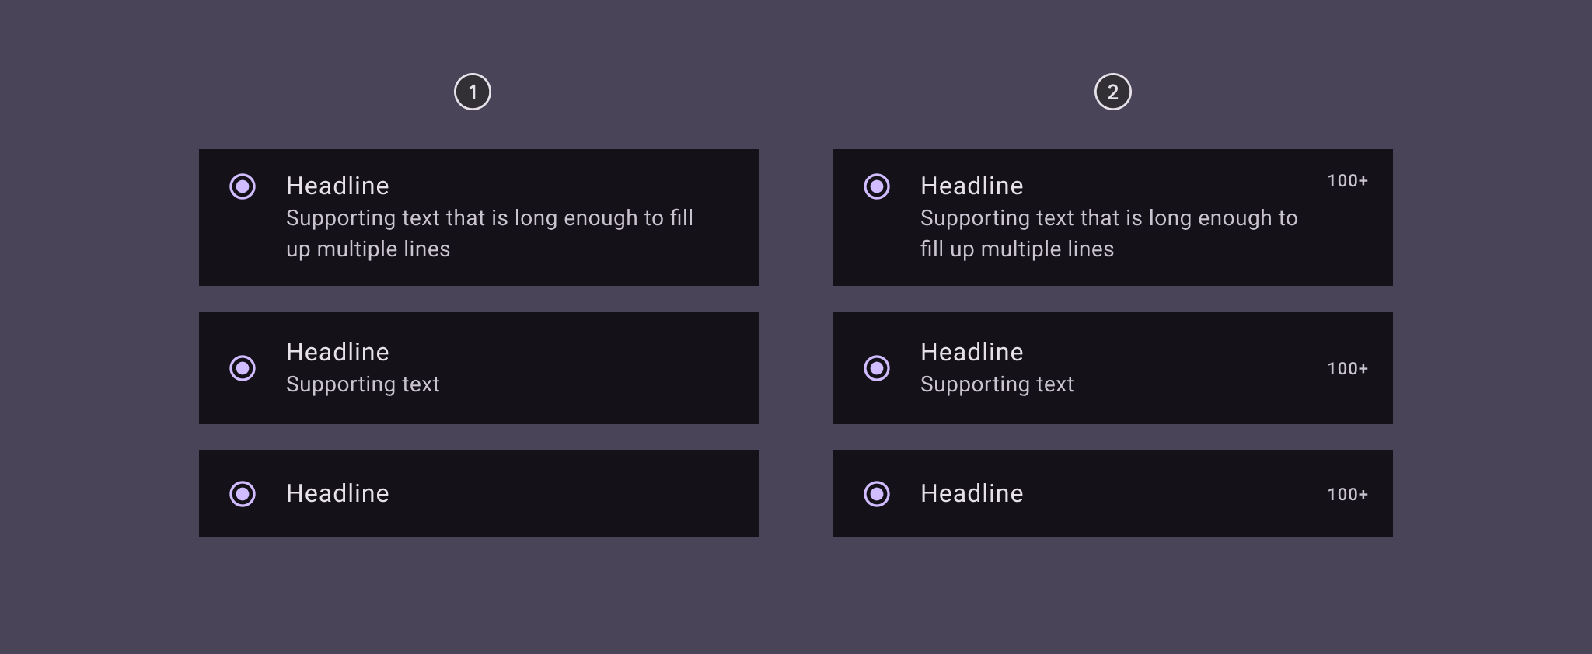Screen dimensions: 1592x654
Task: Click Headline in left single-line list item
Action: point(337,494)
